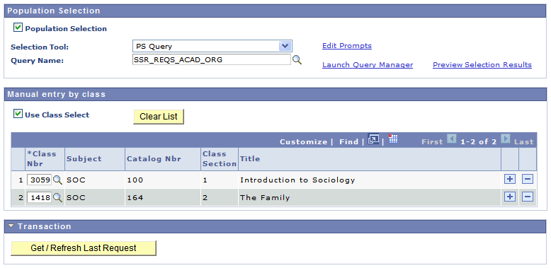This screenshot has width=551, height=268.
Task: Show next row arrow icon
Action: [x=505, y=139]
